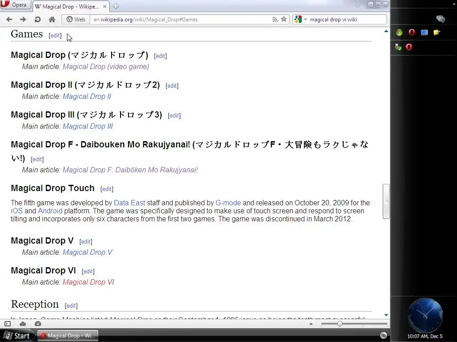The width and height of the screenshot is (457, 342).
Task: Edit the Magical Drop II section
Action: coord(172,86)
